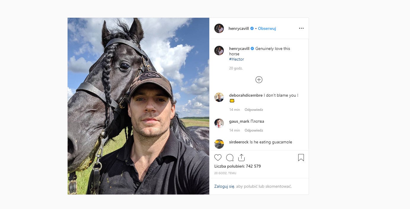Click the caption profile avatar
Screen dimensions: 410x209
(219, 51)
